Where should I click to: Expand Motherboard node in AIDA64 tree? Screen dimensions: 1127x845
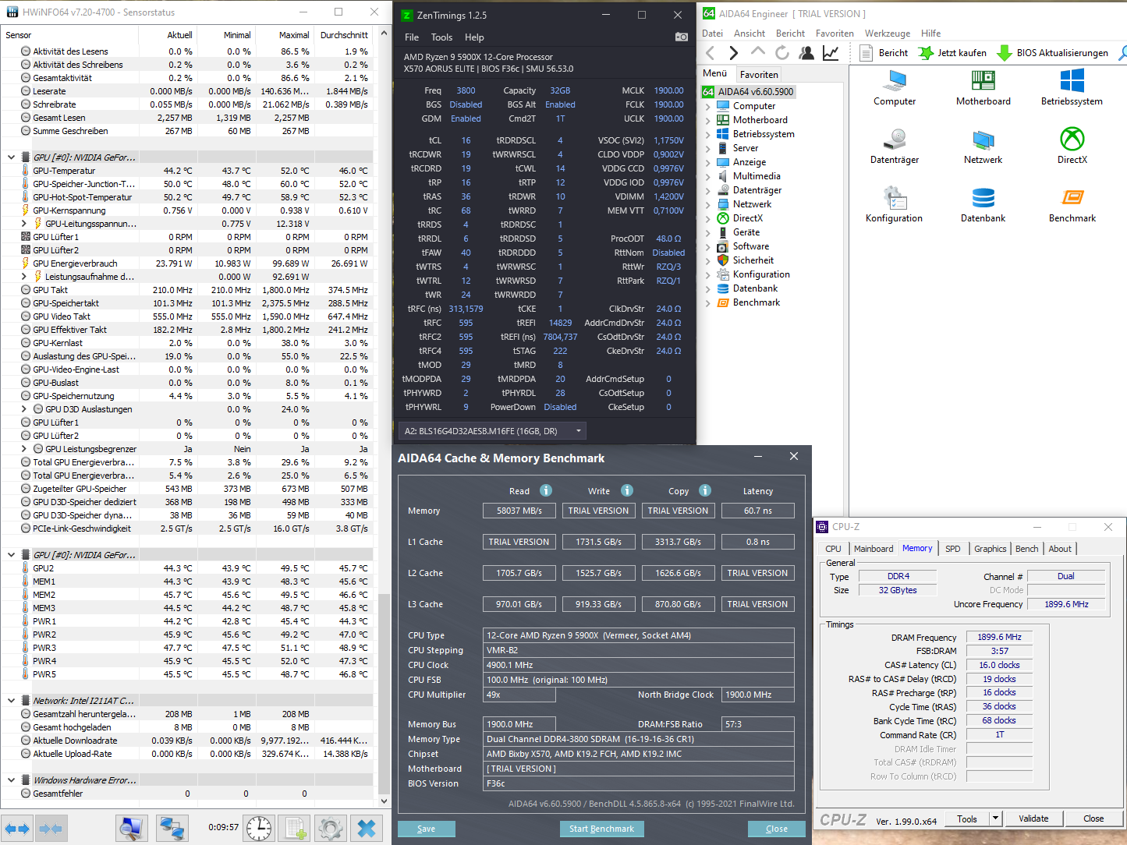pyautogui.click(x=708, y=120)
